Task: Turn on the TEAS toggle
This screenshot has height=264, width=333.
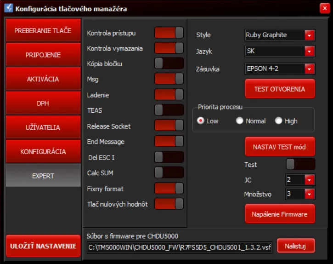Action: (x=169, y=110)
